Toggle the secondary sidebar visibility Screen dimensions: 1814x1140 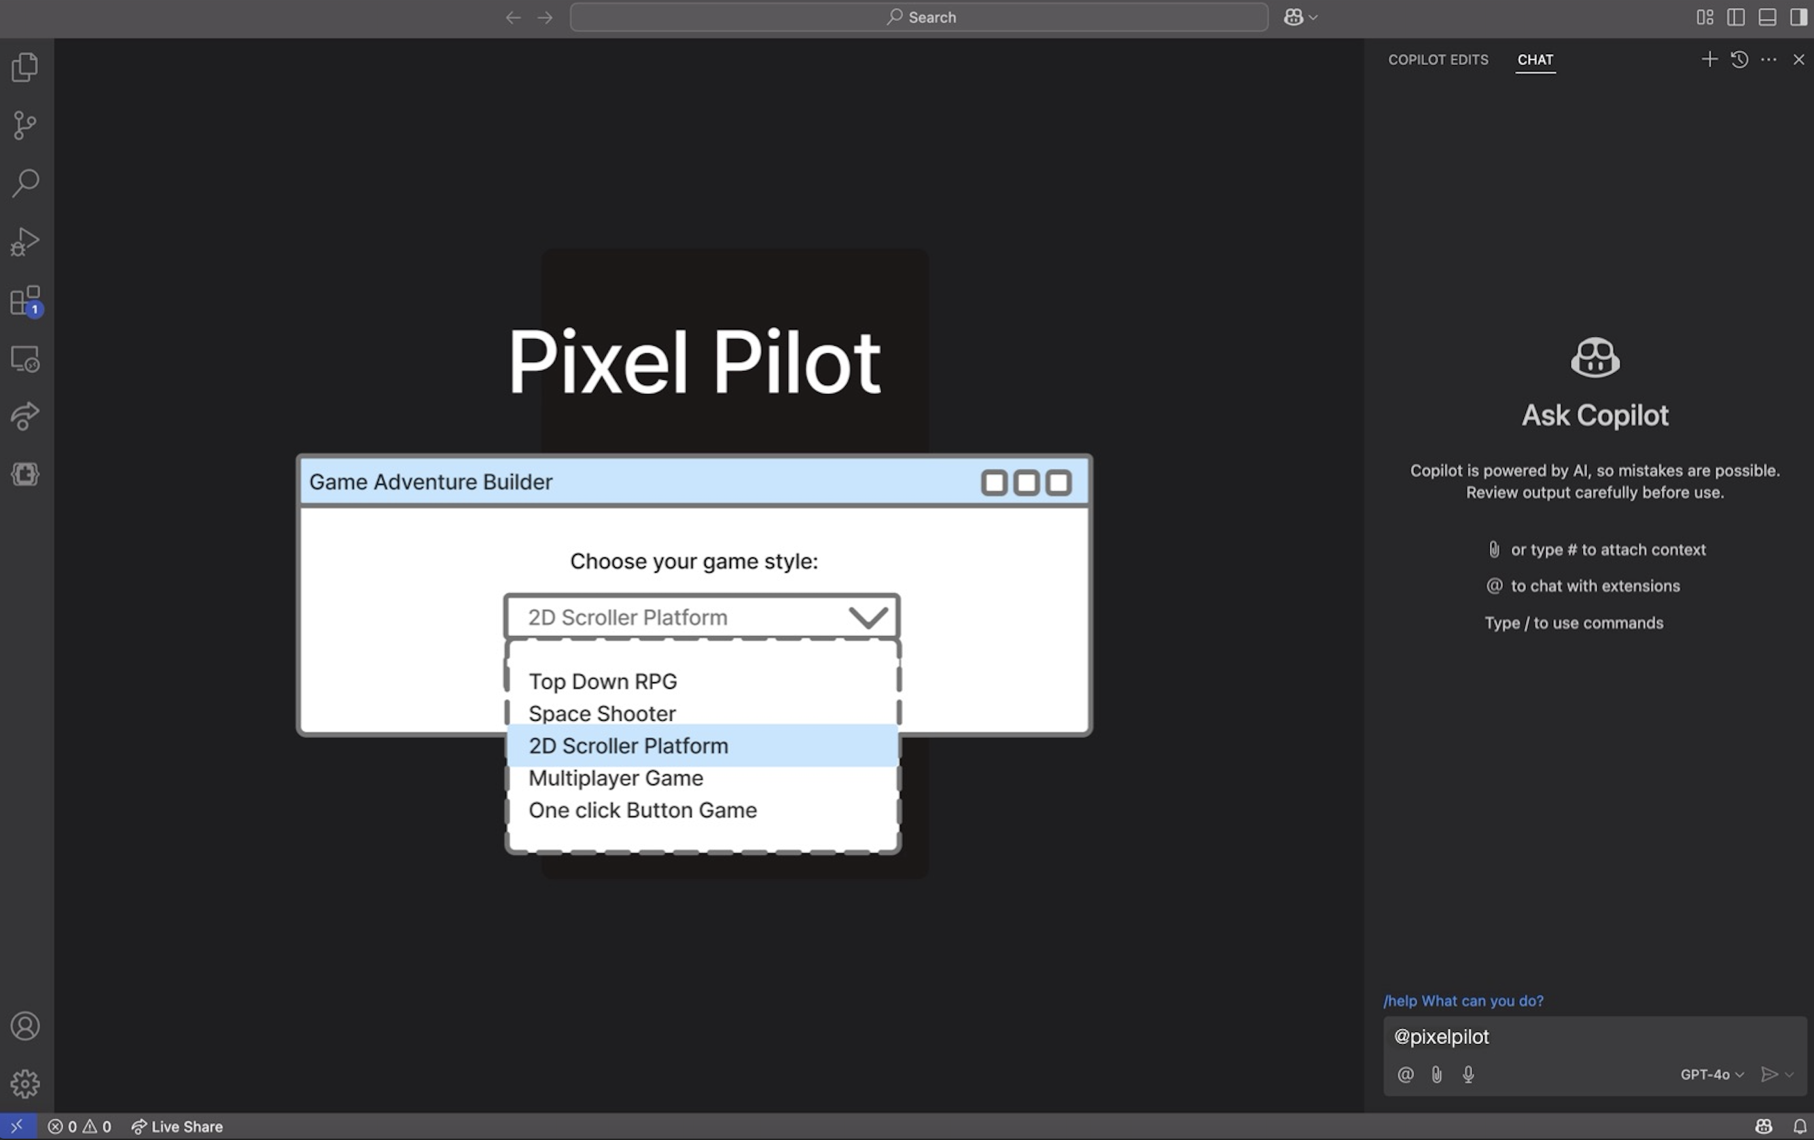pyautogui.click(x=1799, y=18)
